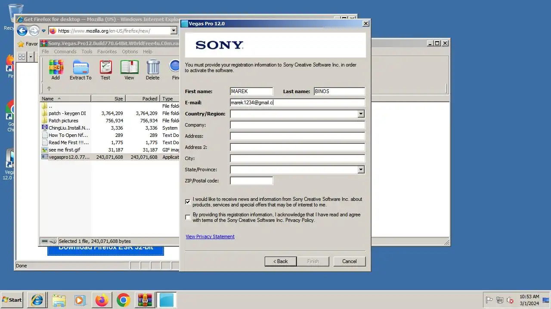
Task: Open the WinRAR Tools menu
Action: pos(87,51)
